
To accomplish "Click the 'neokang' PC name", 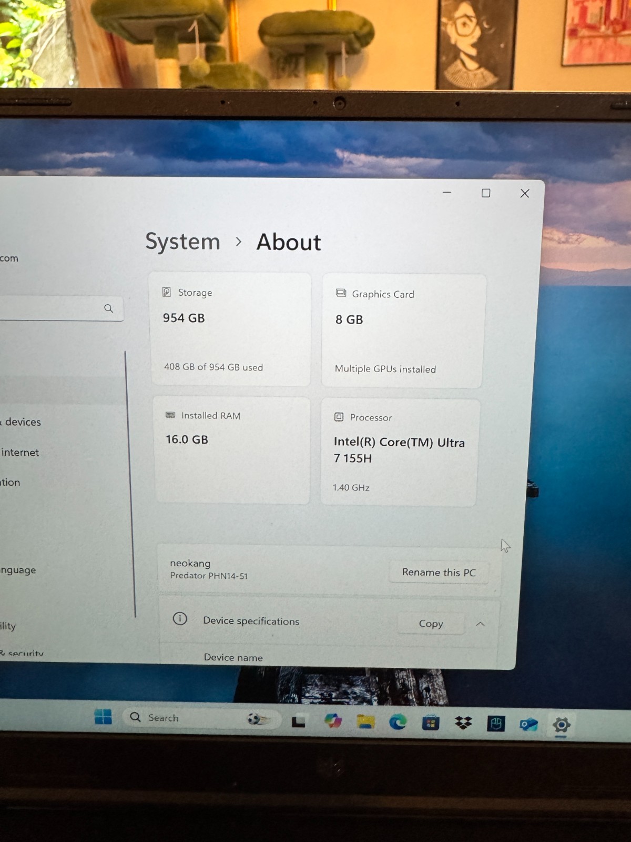I will [190, 563].
